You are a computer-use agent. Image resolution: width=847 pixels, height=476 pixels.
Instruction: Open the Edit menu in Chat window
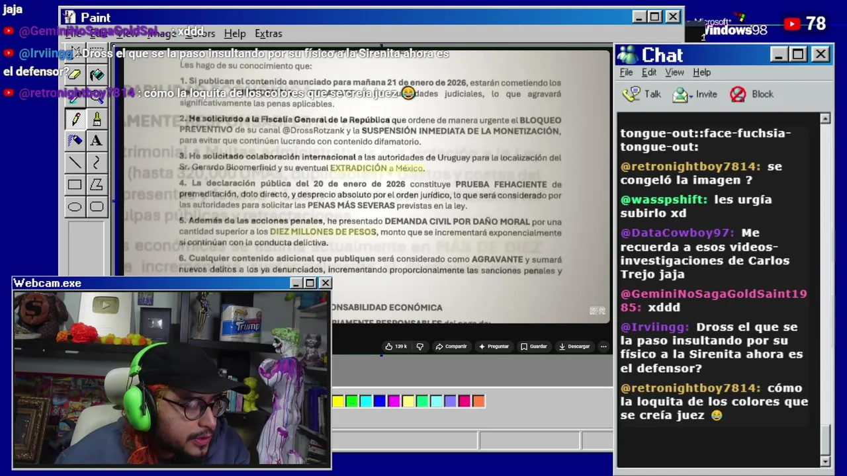point(649,73)
